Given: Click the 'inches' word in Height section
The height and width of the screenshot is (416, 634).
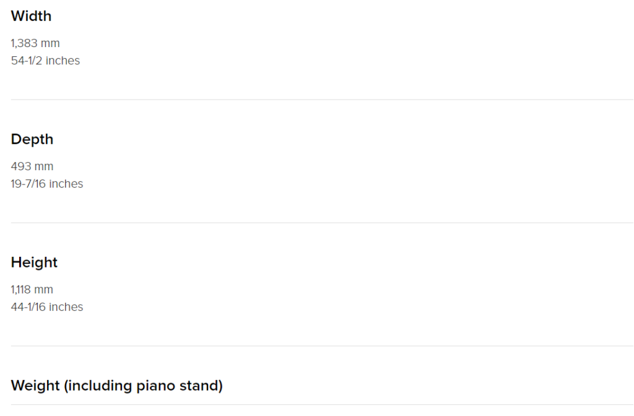Looking at the screenshot, I should [x=66, y=307].
